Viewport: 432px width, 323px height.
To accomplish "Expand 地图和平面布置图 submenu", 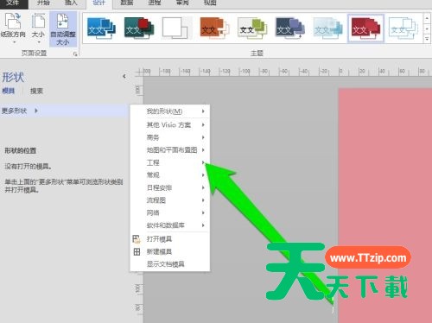I will [170, 149].
